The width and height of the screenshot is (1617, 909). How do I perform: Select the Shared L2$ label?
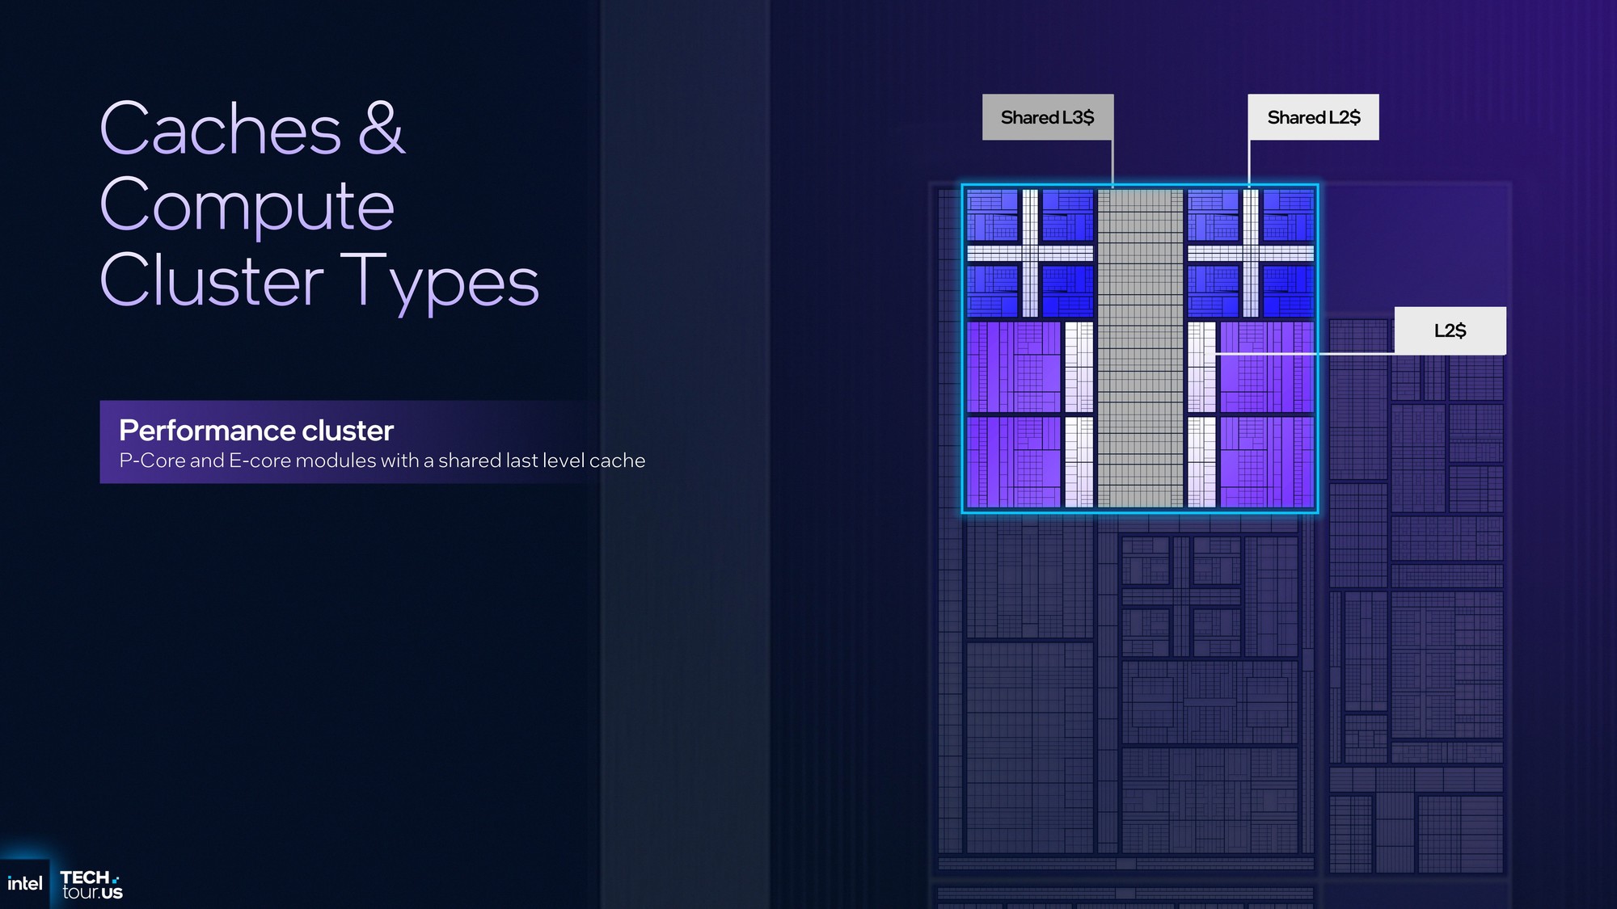tap(1313, 117)
